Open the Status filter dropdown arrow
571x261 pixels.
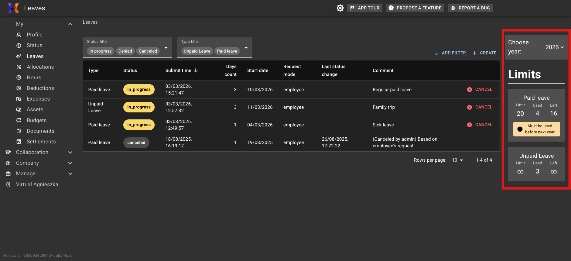[x=166, y=48]
